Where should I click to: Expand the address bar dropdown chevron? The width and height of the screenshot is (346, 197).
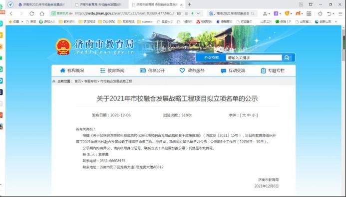click(x=198, y=13)
